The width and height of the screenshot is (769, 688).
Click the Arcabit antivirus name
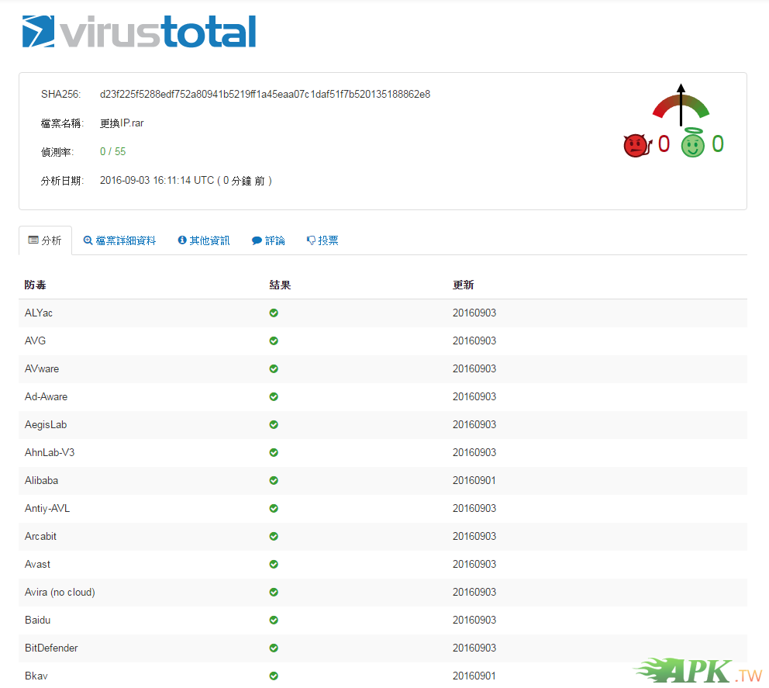(41, 537)
